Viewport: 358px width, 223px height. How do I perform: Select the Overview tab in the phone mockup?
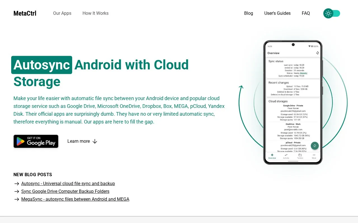coord(272,156)
